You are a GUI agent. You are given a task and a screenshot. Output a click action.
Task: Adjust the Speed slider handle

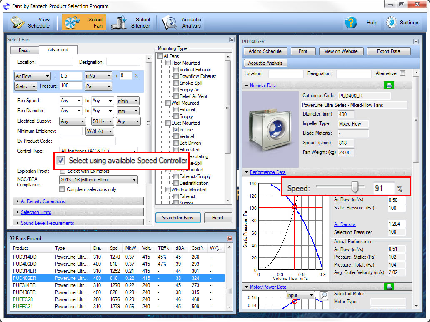[355, 187]
